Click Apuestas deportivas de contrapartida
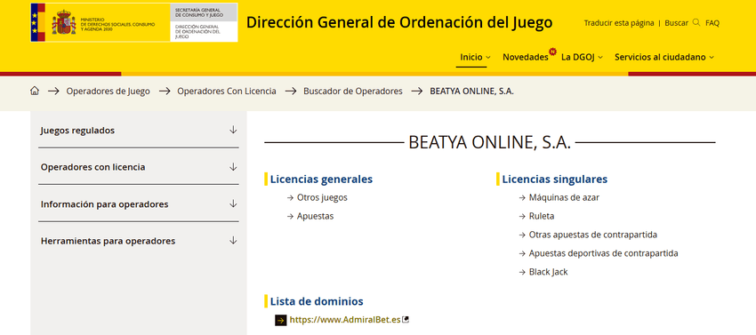This screenshot has width=756, height=335. click(604, 253)
